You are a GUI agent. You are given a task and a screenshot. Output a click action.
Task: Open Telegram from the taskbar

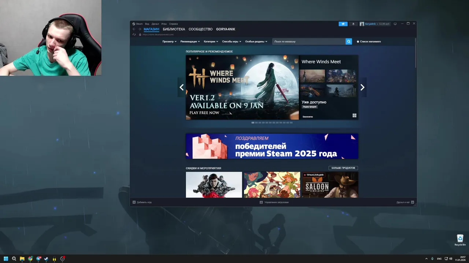point(38,259)
